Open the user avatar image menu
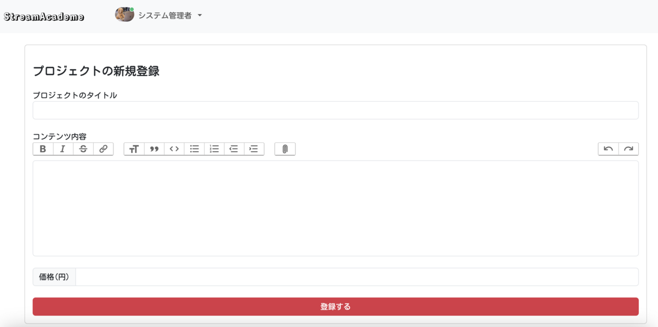The height and width of the screenshot is (327, 658). coord(124,15)
